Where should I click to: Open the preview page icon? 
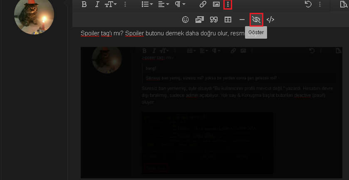[x=344, y=5]
